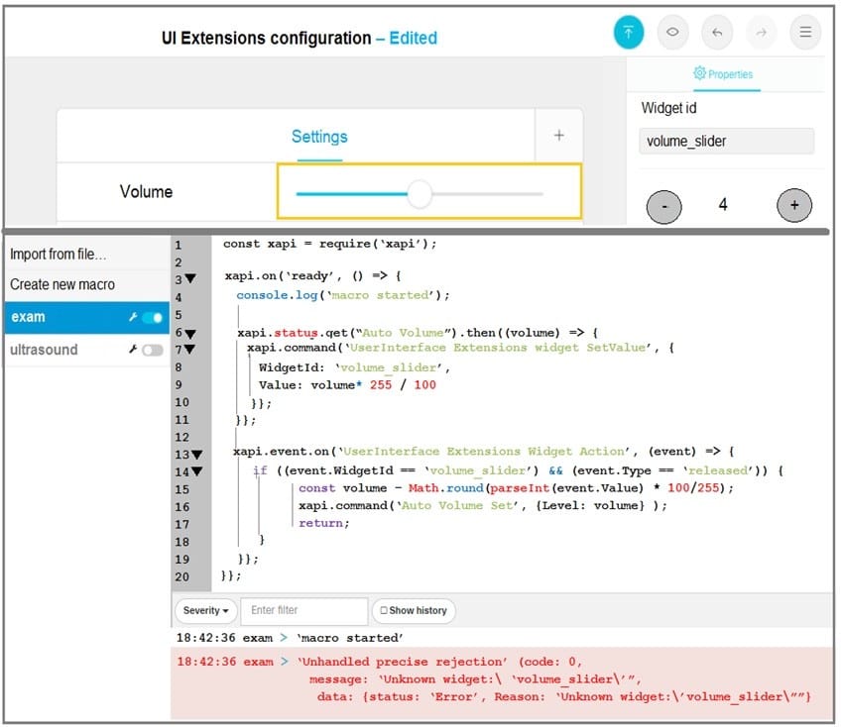The height and width of the screenshot is (727, 841).
Task: Enable the ultrasound macro toggle
Action: click(153, 351)
